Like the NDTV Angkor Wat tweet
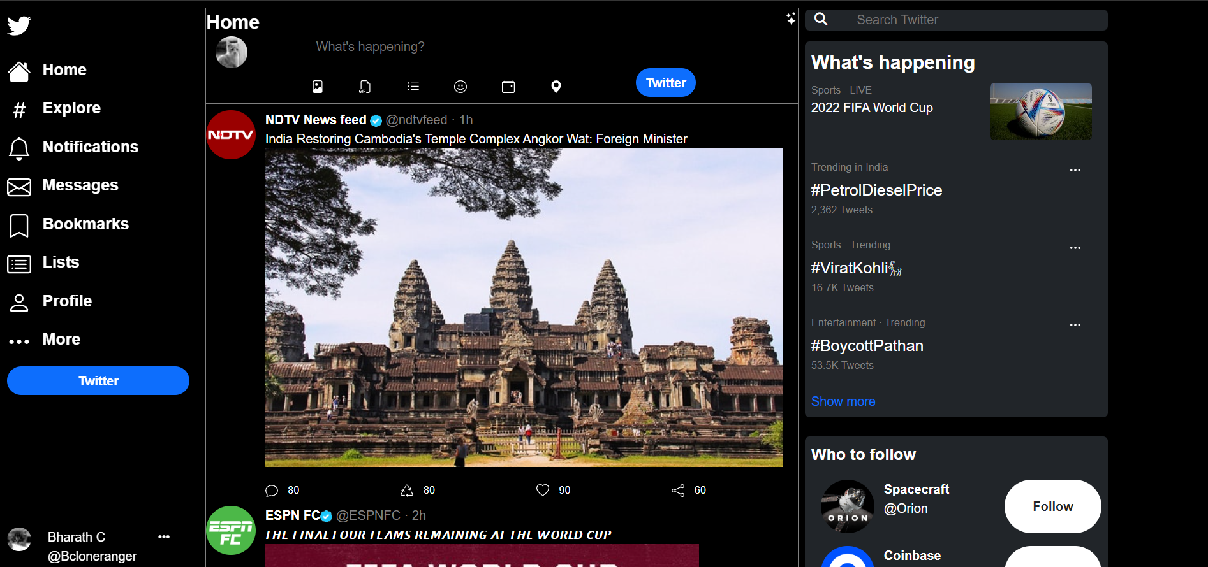 pos(543,490)
